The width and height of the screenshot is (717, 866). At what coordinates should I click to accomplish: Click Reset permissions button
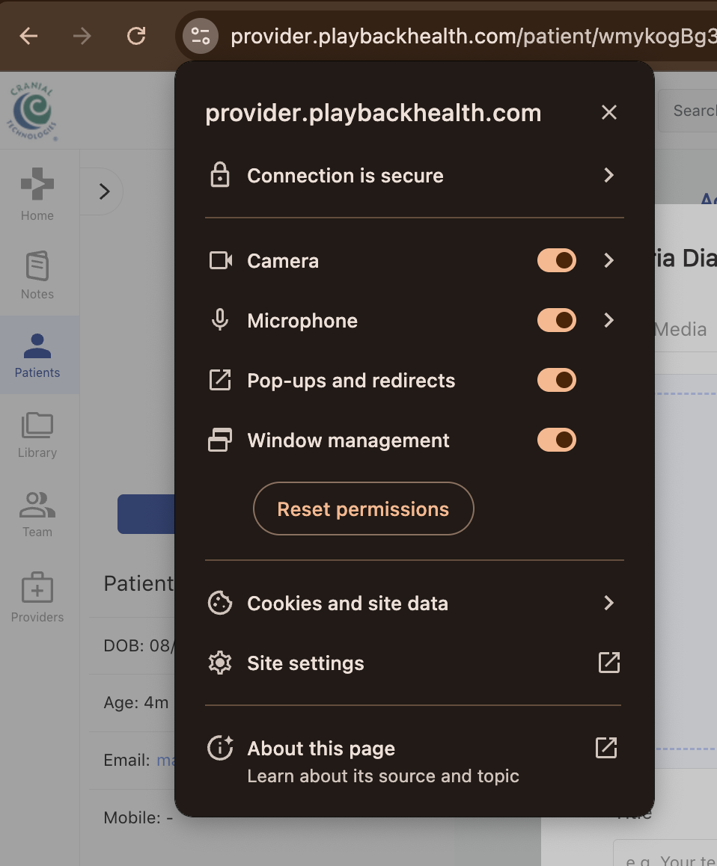tap(363, 509)
